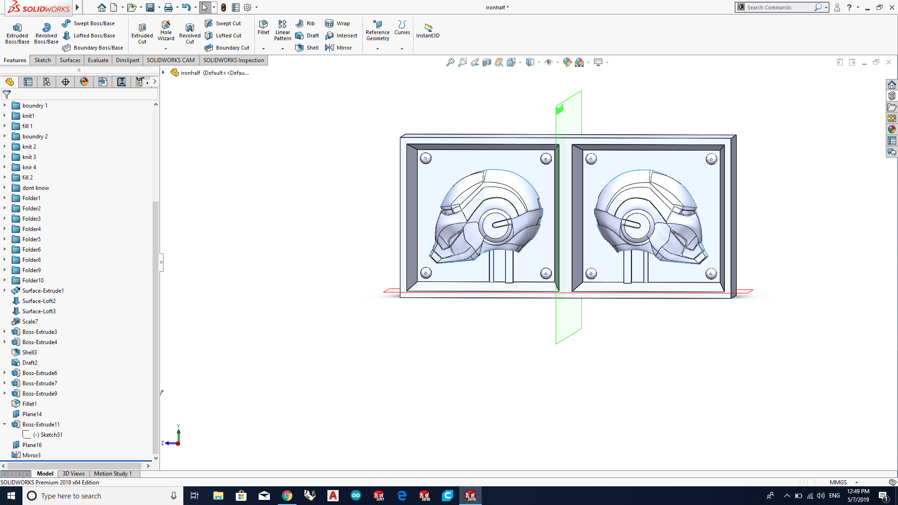Launch Instant3D mode
Image resolution: width=898 pixels, height=505 pixels.
click(427, 30)
